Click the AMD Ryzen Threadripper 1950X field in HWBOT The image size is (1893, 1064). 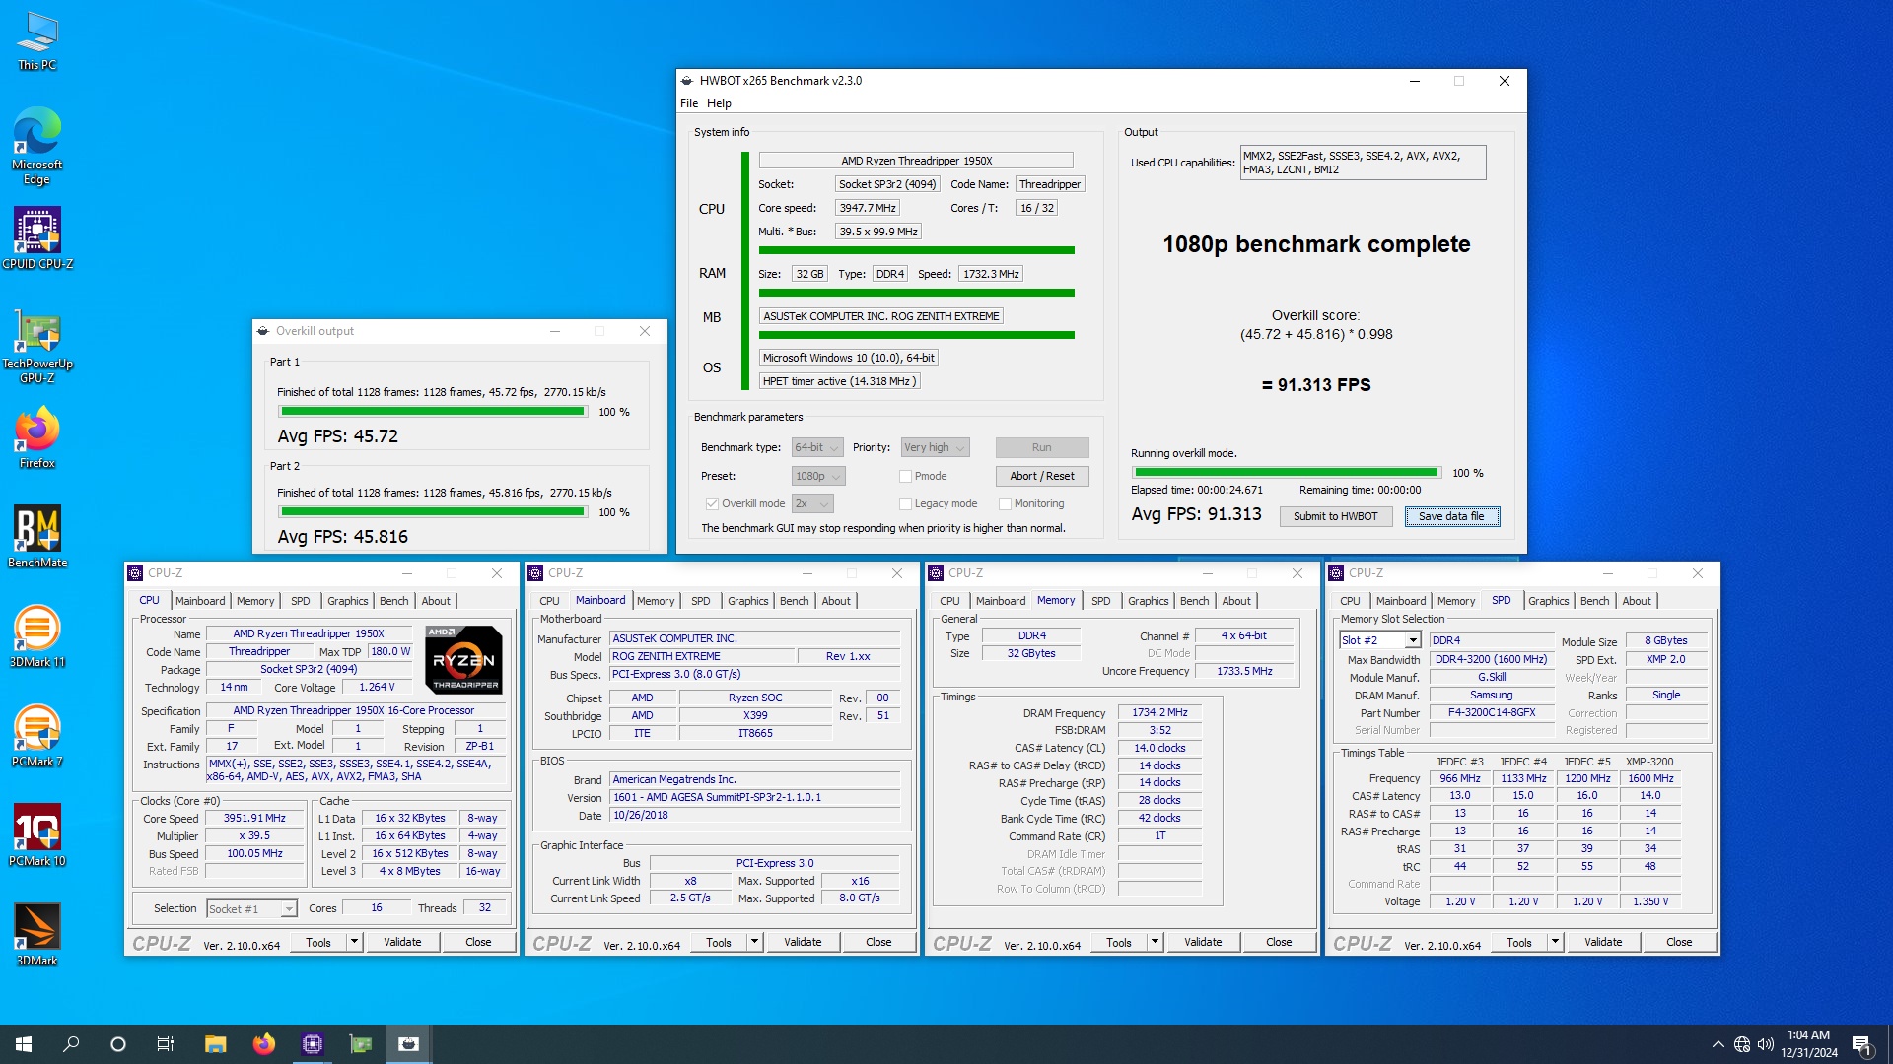(x=916, y=161)
